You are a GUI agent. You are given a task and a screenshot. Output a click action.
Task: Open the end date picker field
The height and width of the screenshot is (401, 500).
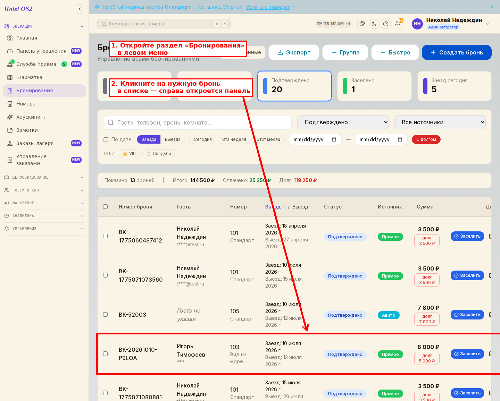[x=381, y=139]
